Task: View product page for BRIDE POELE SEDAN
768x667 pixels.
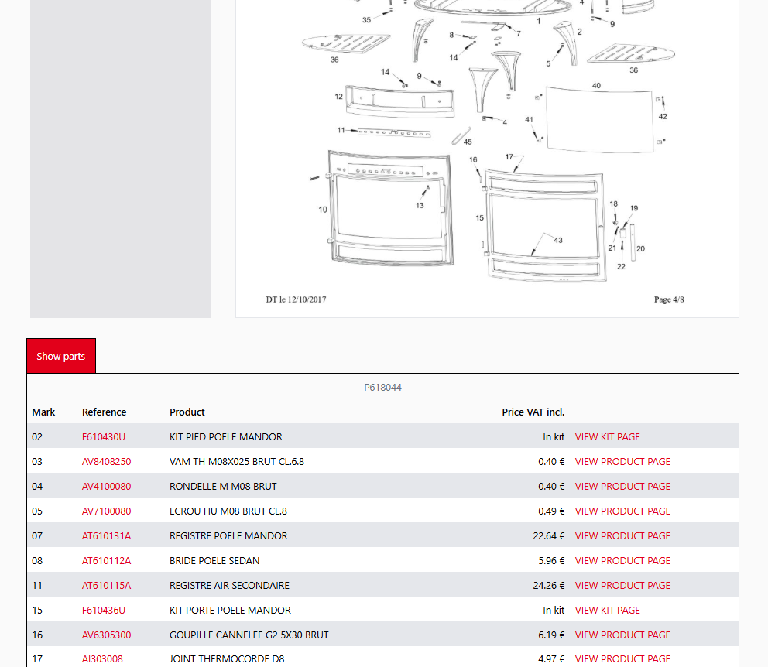Action: pyautogui.click(x=622, y=560)
